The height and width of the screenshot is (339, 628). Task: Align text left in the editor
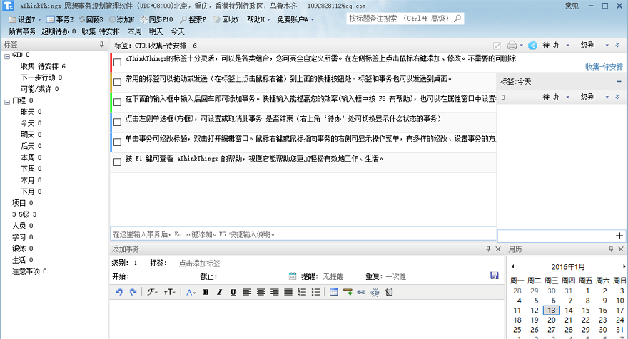point(247,292)
